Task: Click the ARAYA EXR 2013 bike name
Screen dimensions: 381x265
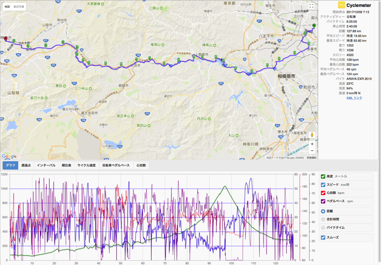Action: click(359, 79)
